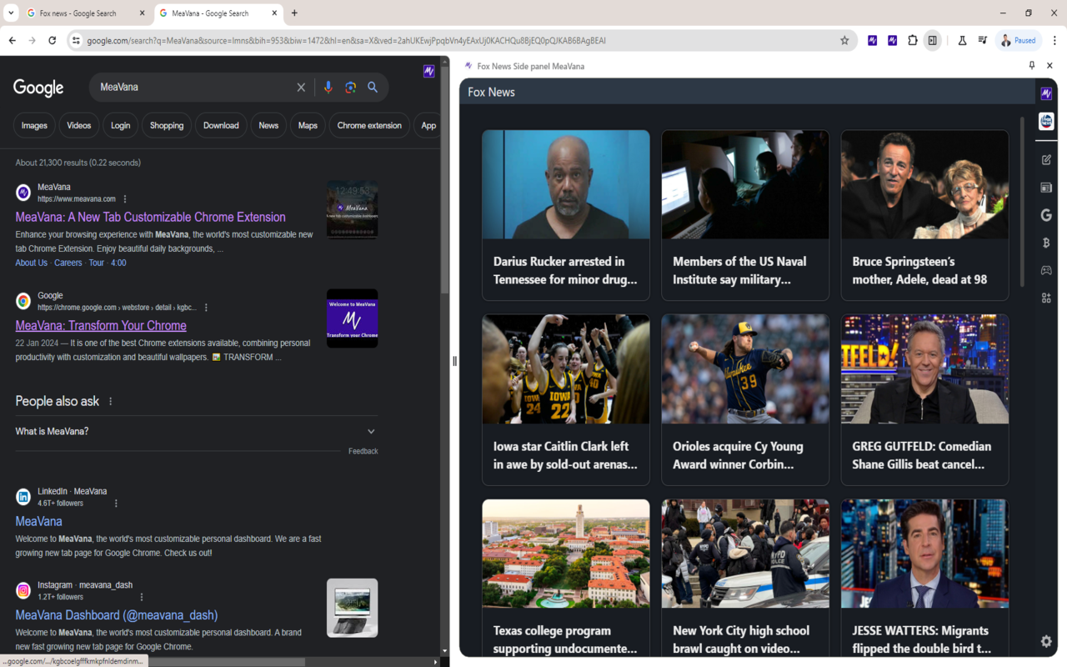This screenshot has width=1067, height=667.
Task: Expand 'What is MeaVana?' question
Action: pos(196,431)
